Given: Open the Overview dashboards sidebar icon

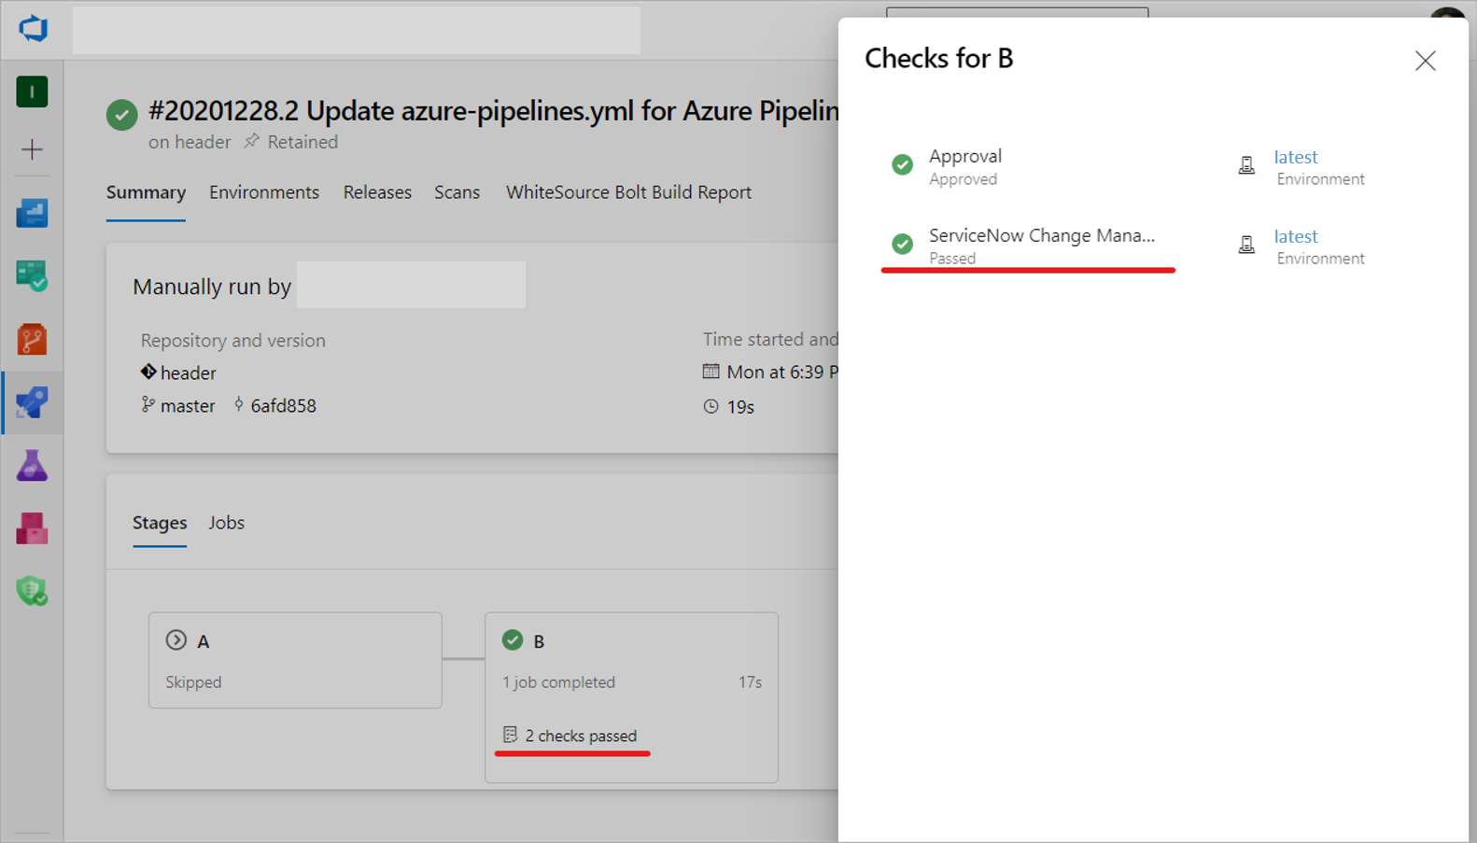Looking at the screenshot, I should 32,214.
